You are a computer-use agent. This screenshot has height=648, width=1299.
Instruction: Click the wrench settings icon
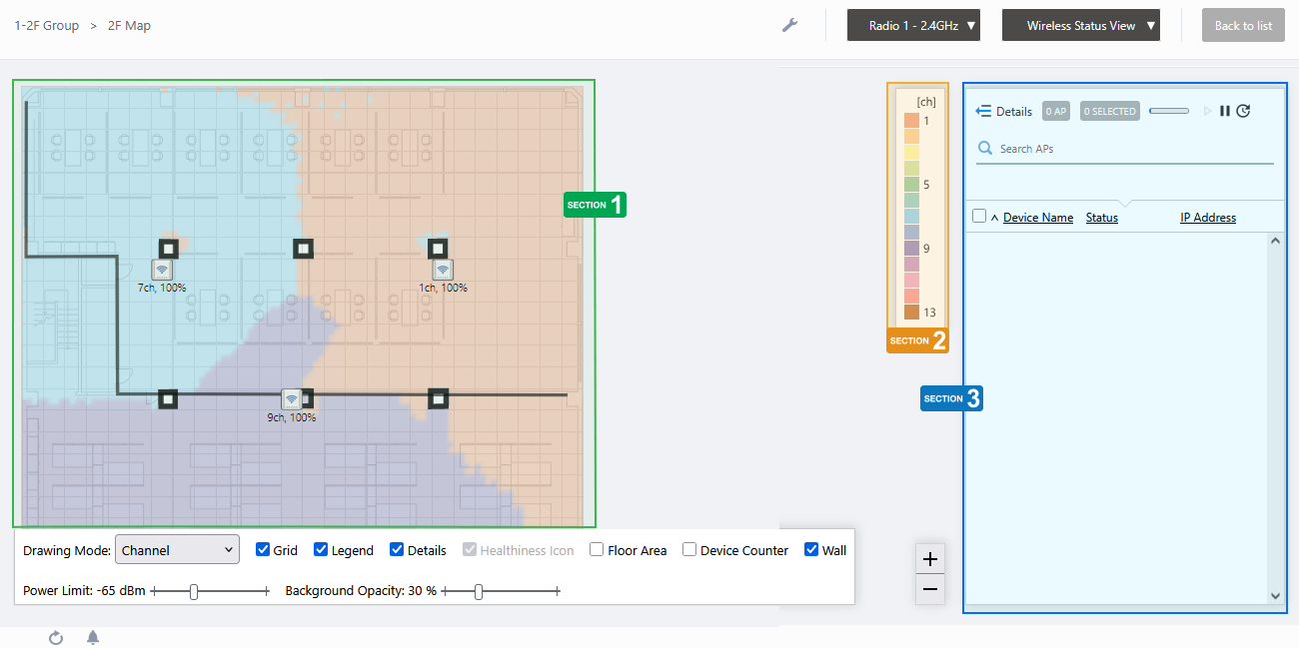(789, 25)
